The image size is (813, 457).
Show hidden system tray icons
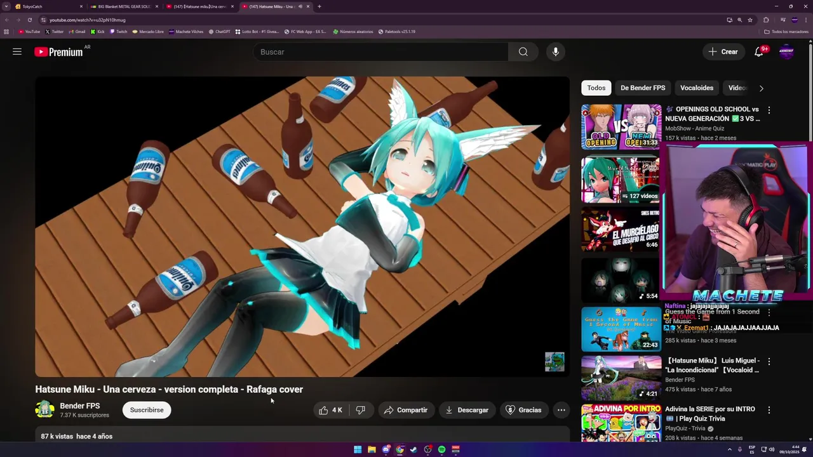pos(729,449)
